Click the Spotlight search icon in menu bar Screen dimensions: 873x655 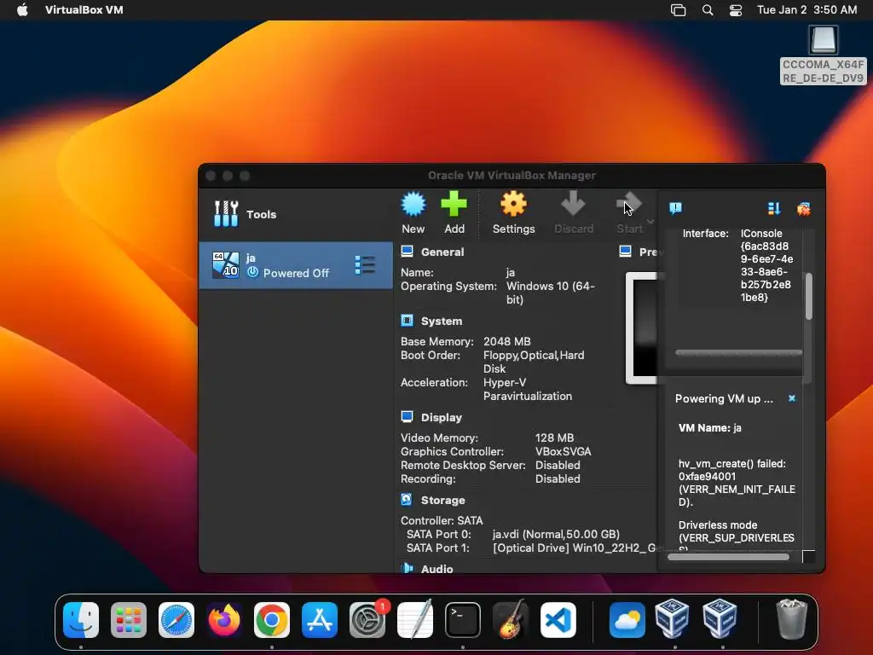(707, 10)
